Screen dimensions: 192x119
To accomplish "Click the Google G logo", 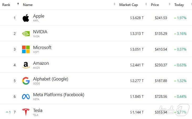I will [26, 81].
